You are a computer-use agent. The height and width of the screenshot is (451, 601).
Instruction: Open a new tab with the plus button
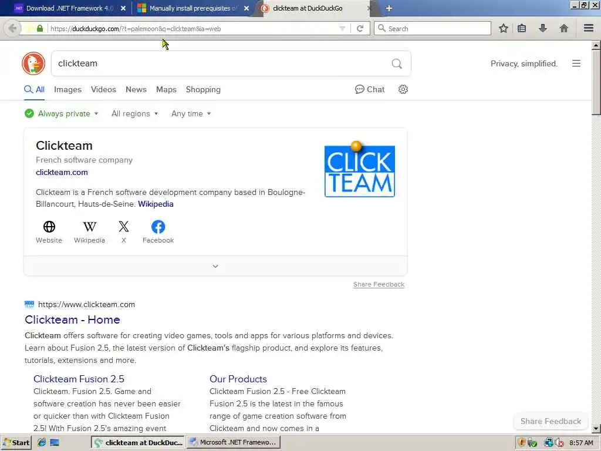point(389,8)
